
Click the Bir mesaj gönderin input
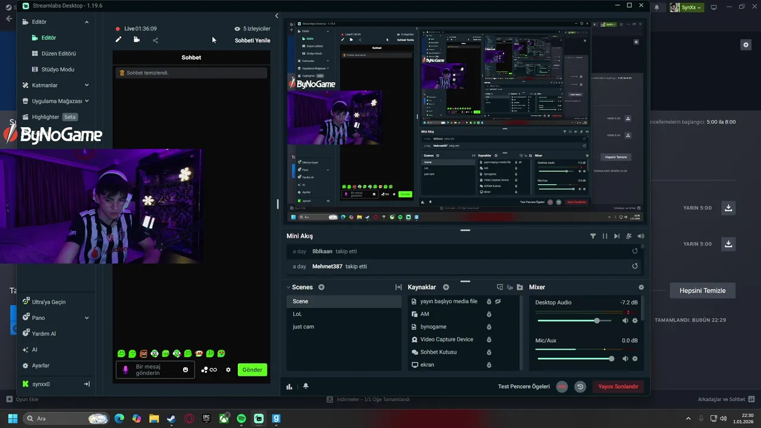click(156, 370)
